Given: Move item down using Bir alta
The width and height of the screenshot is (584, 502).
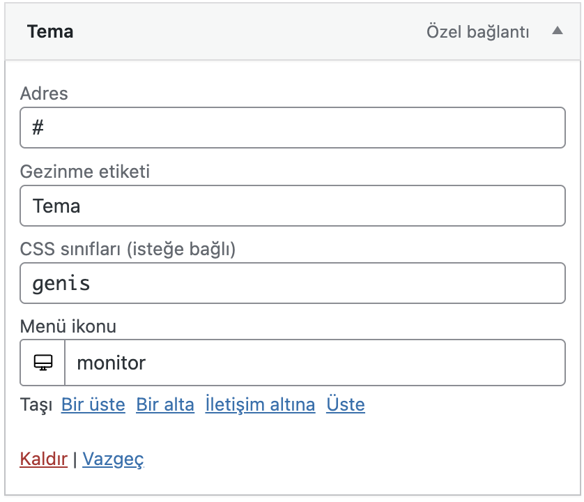Looking at the screenshot, I should pos(164,404).
